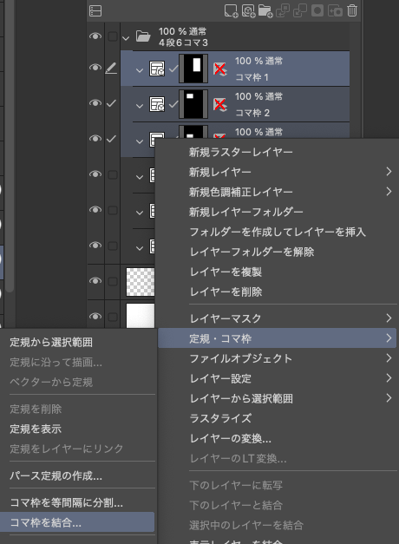Select the コマ枠 2 layer name
The image size is (399, 544).
[x=252, y=113]
